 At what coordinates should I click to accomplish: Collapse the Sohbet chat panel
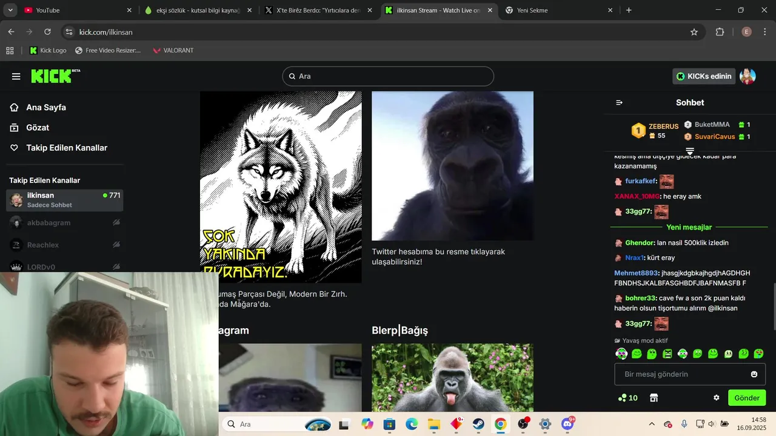click(619, 103)
